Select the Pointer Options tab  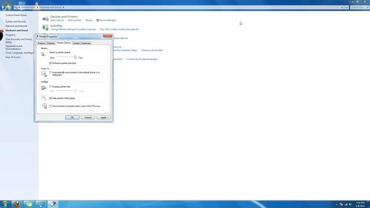click(64, 43)
